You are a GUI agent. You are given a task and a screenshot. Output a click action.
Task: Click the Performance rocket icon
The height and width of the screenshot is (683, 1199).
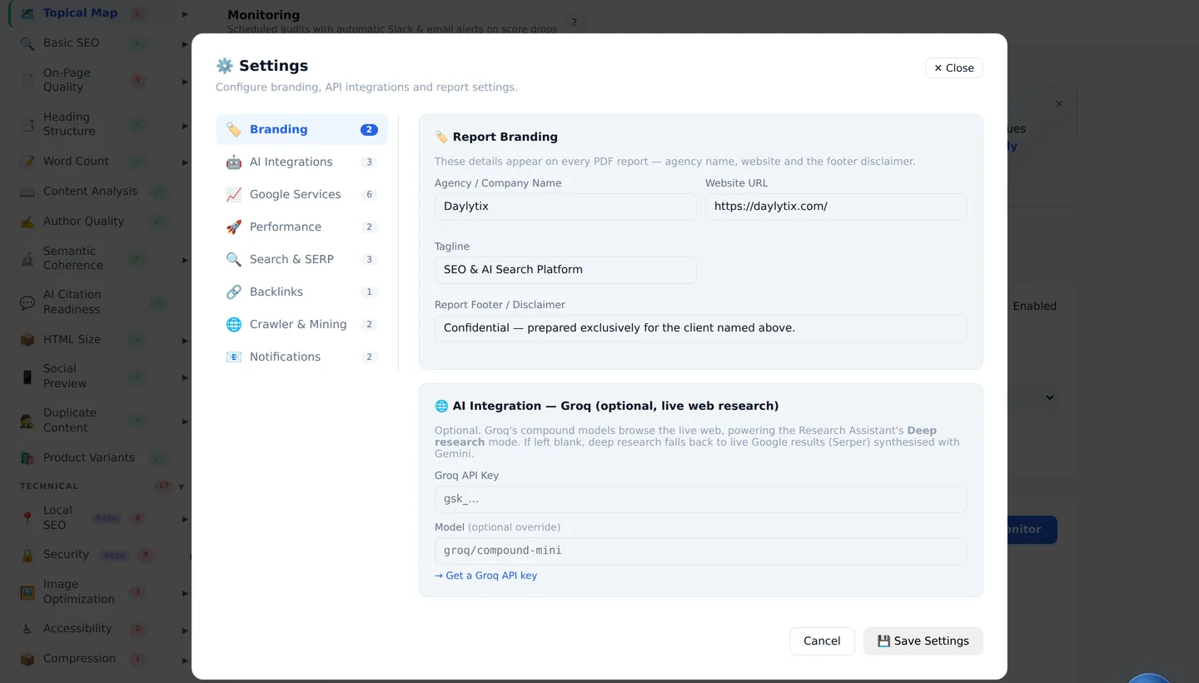234,227
